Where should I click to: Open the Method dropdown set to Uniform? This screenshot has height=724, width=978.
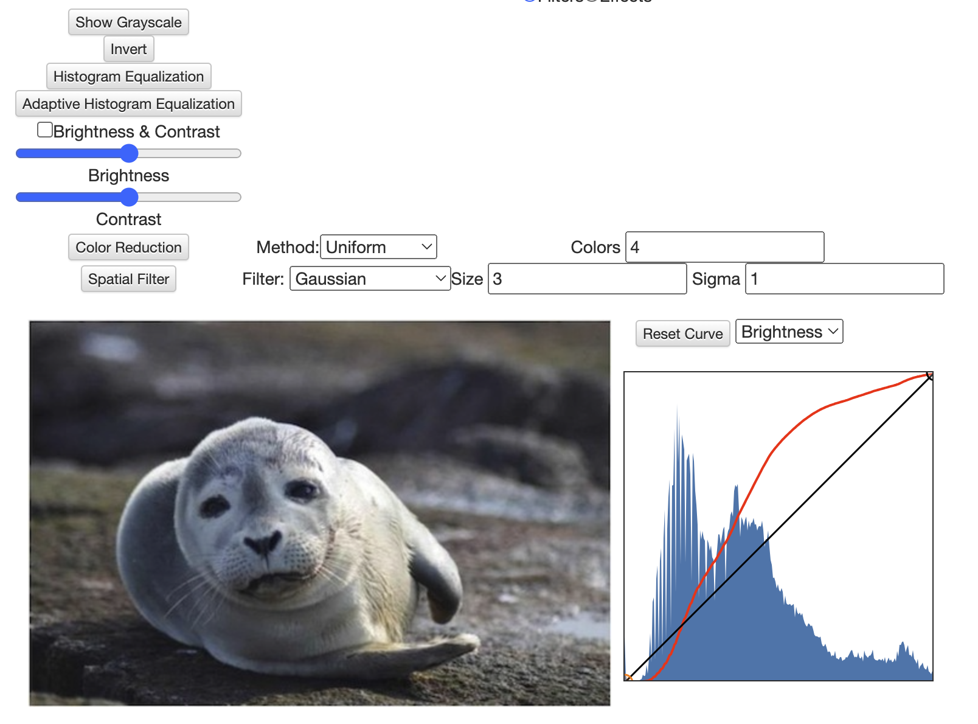tap(378, 247)
